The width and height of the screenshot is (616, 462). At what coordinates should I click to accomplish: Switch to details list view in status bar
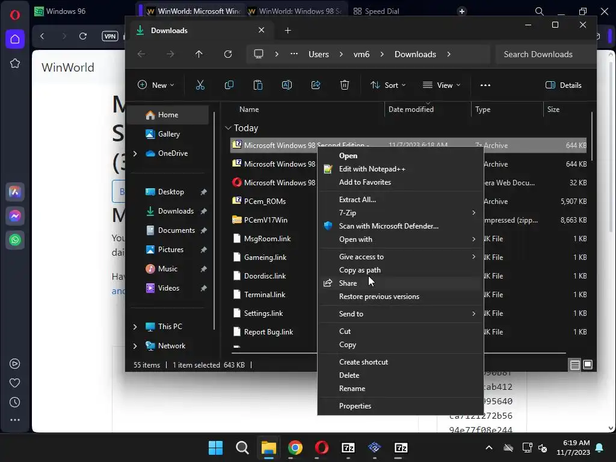pos(574,365)
